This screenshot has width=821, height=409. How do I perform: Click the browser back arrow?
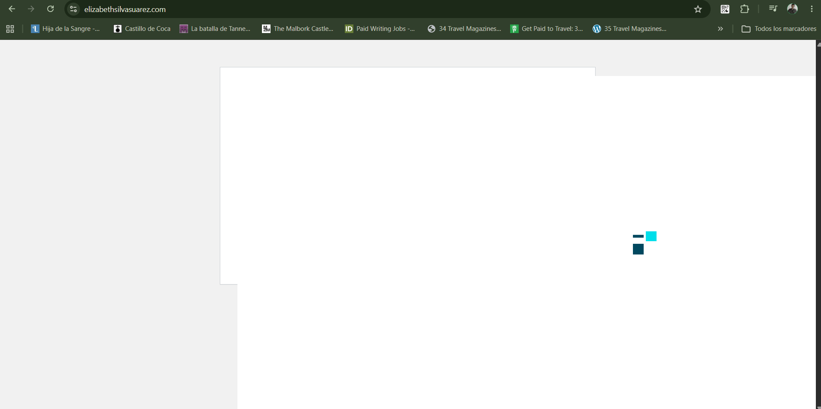click(x=12, y=9)
